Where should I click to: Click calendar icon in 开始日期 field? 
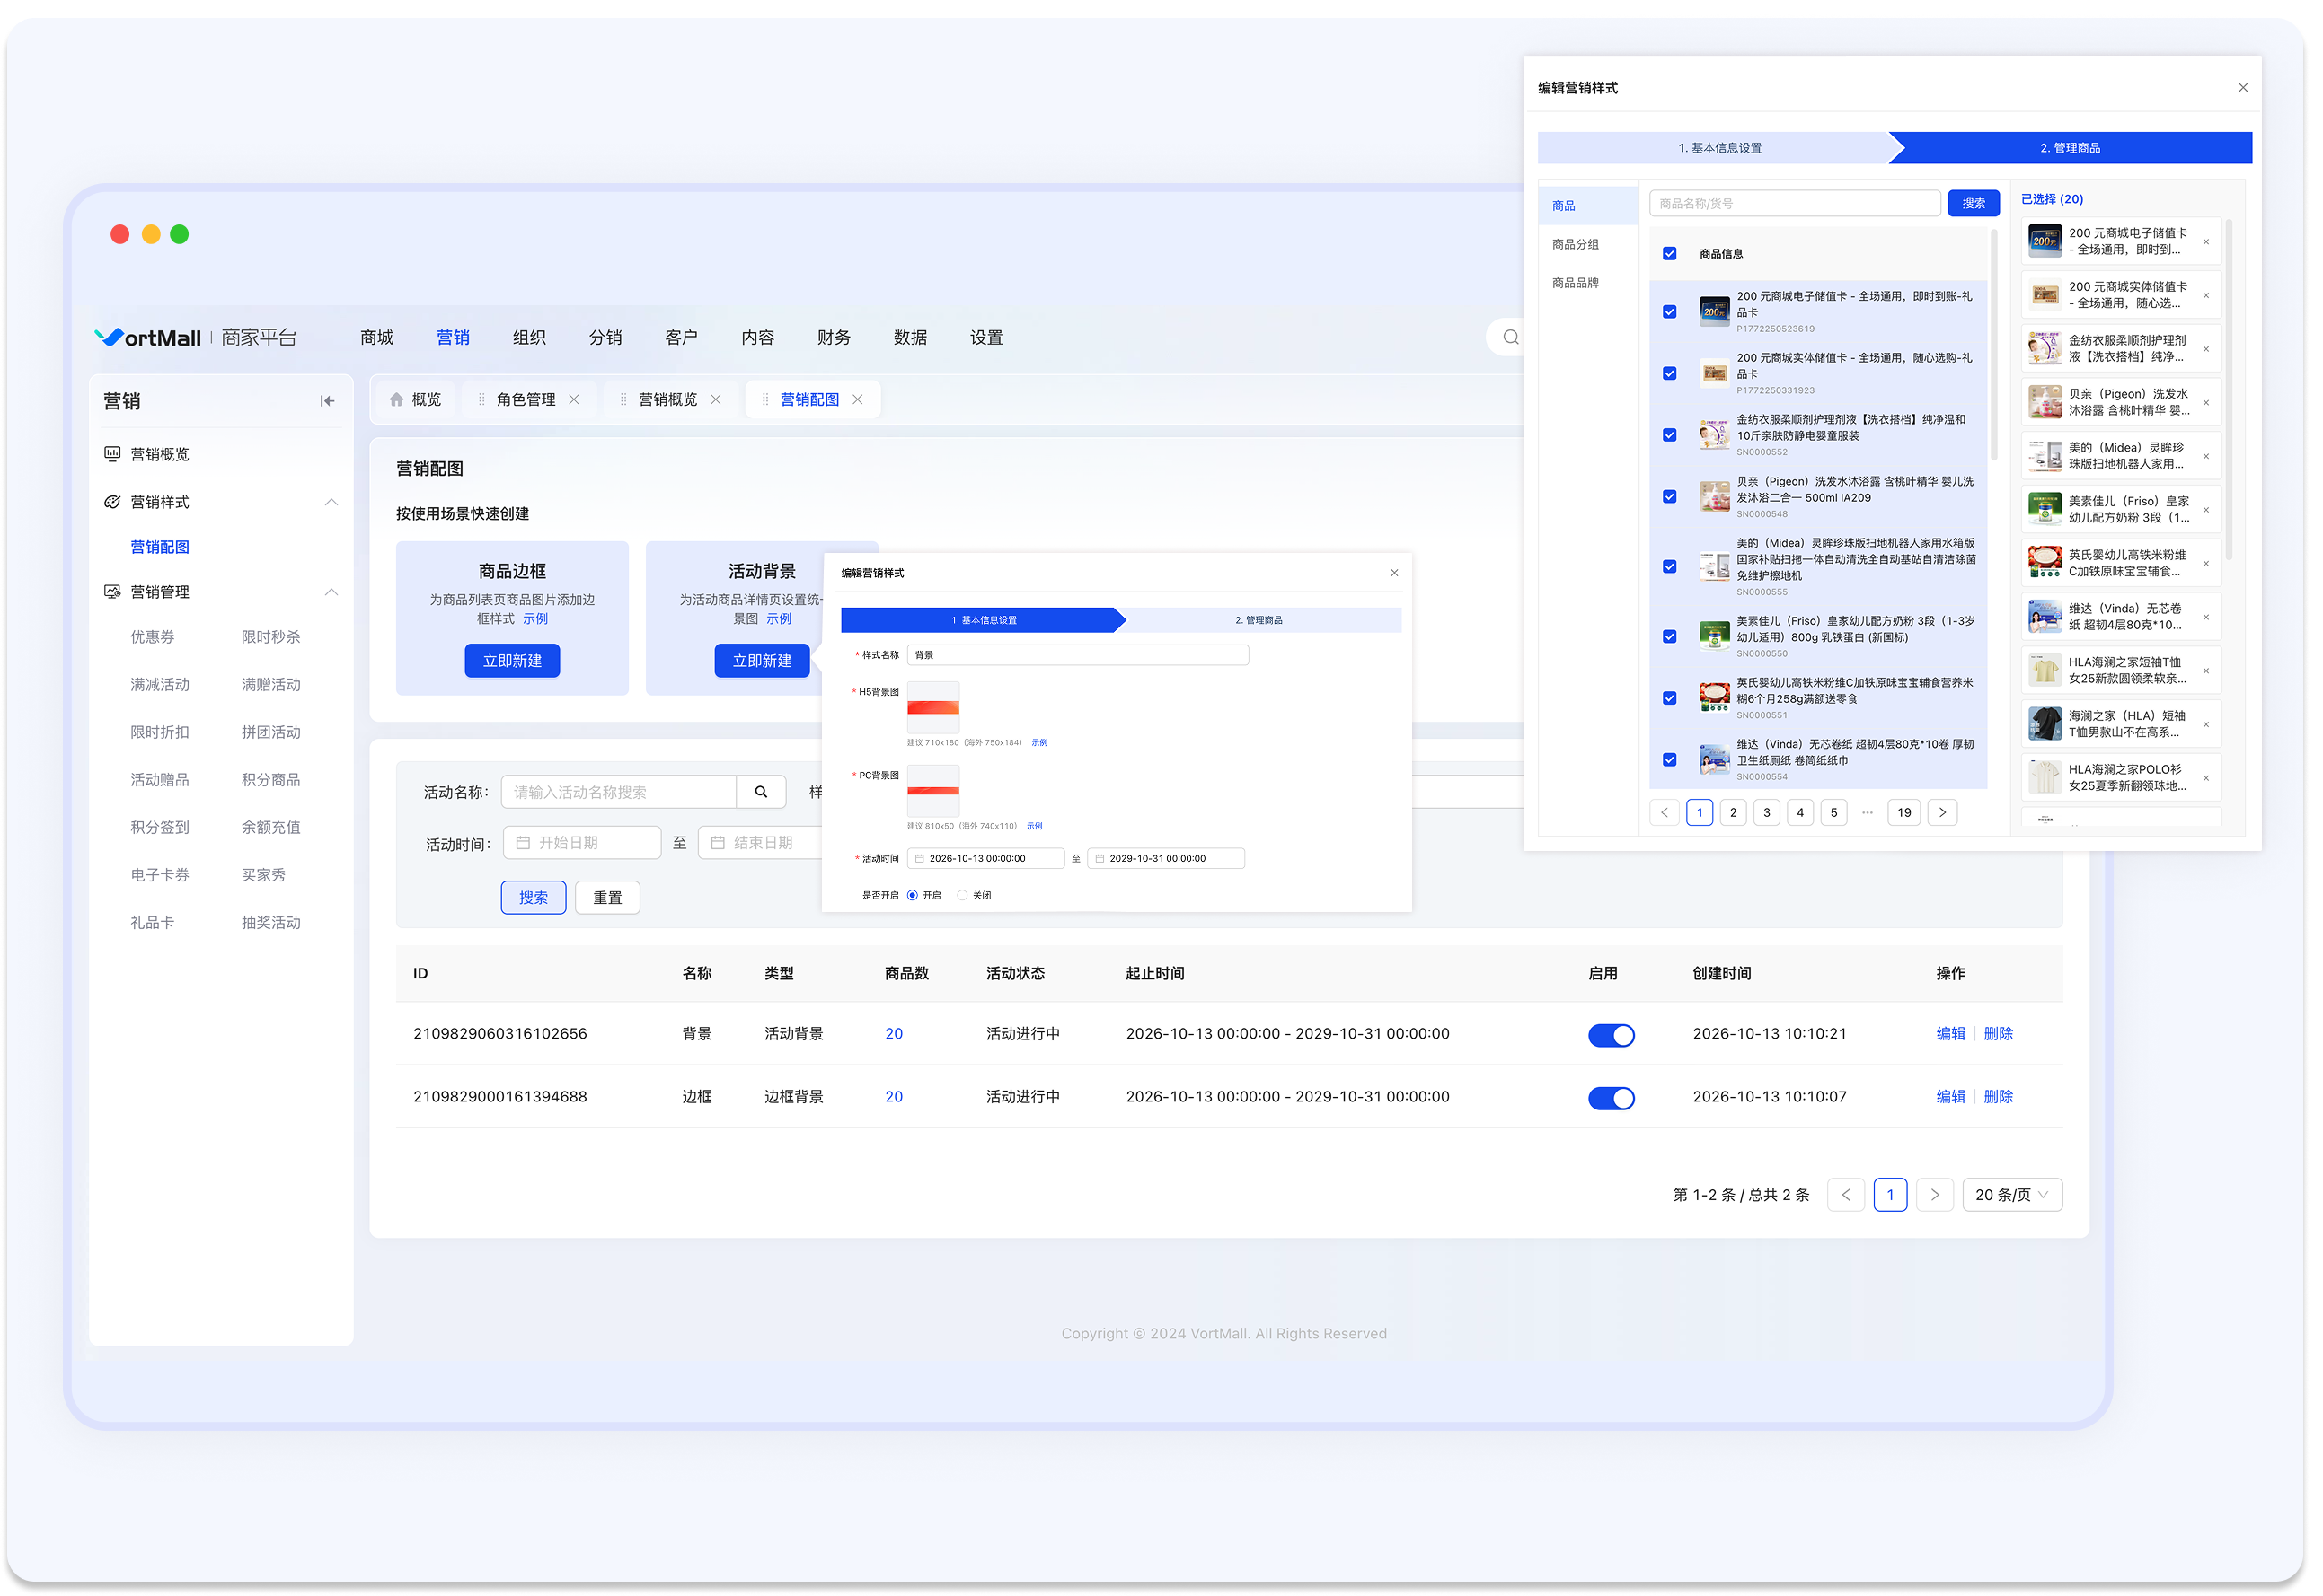point(522,844)
